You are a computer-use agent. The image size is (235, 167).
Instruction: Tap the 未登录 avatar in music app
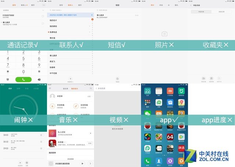pyautogui.click(x=52, y=96)
